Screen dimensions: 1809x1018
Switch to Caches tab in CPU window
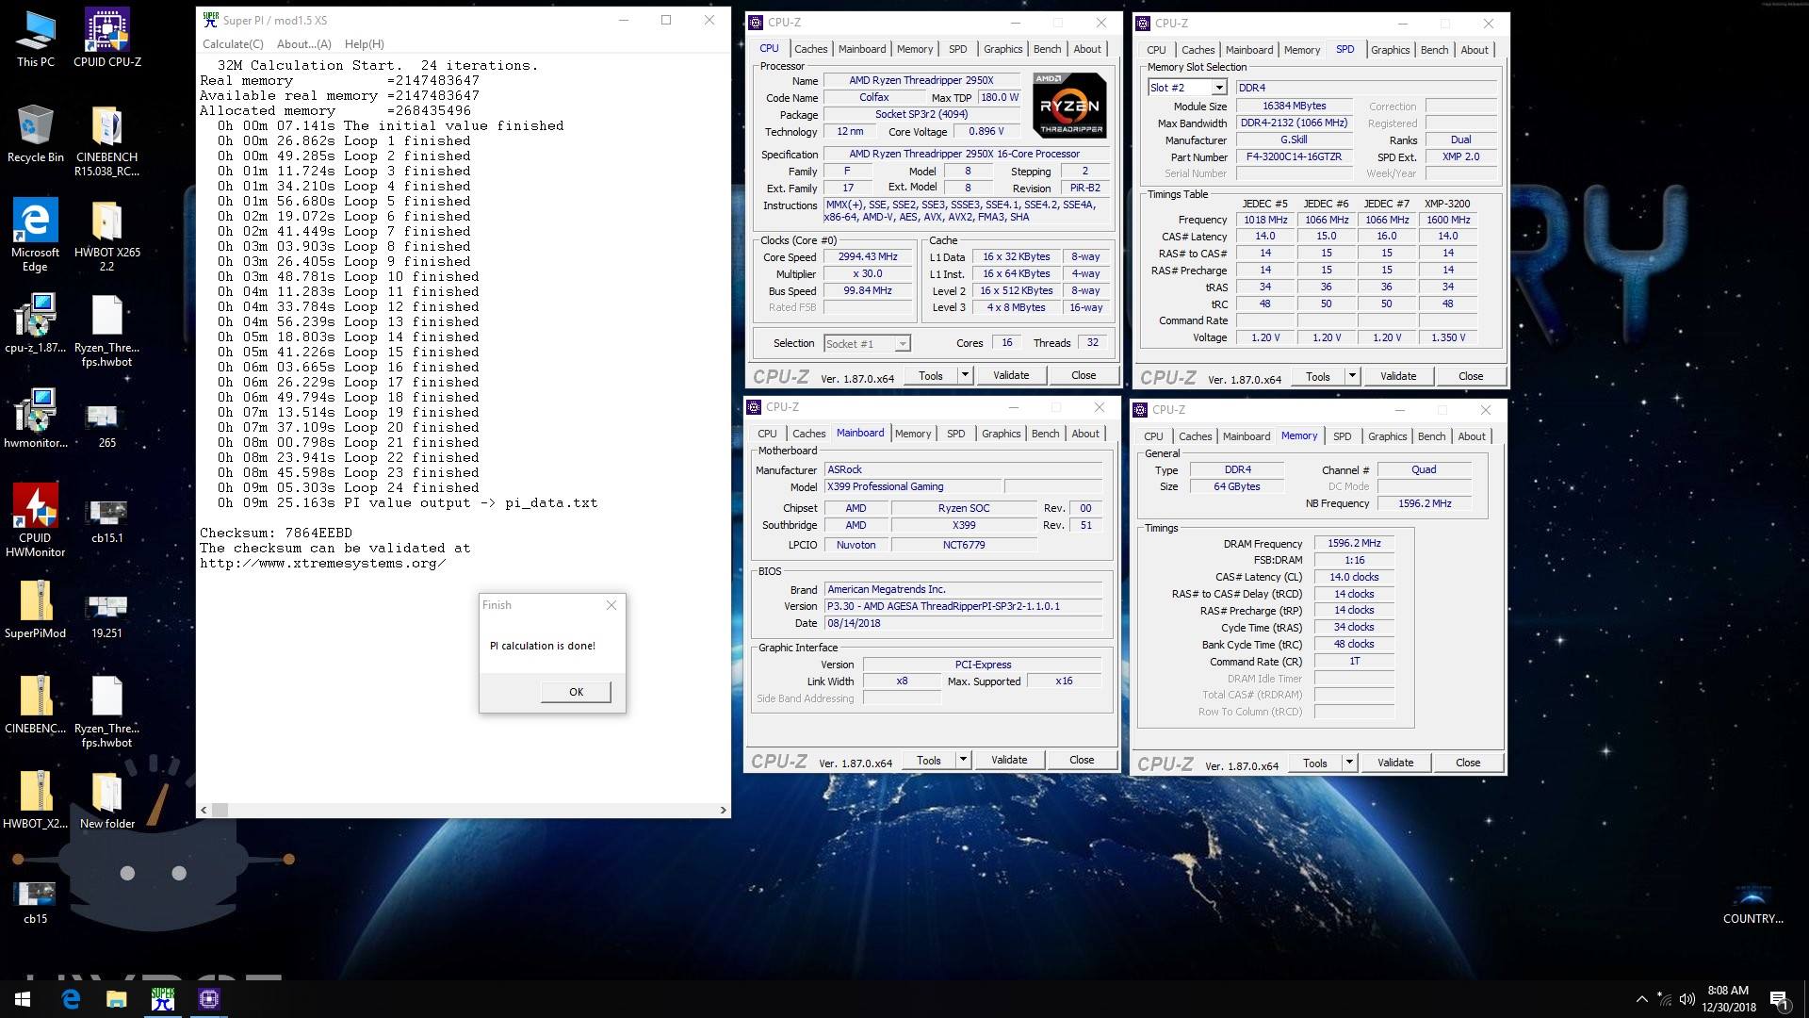pyautogui.click(x=810, y=49)
